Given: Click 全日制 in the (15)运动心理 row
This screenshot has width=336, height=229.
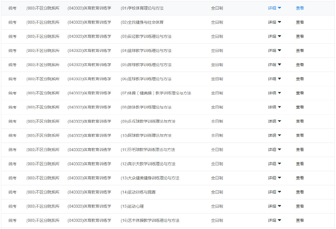Looking at the screenshot, I should click(217, 206).
